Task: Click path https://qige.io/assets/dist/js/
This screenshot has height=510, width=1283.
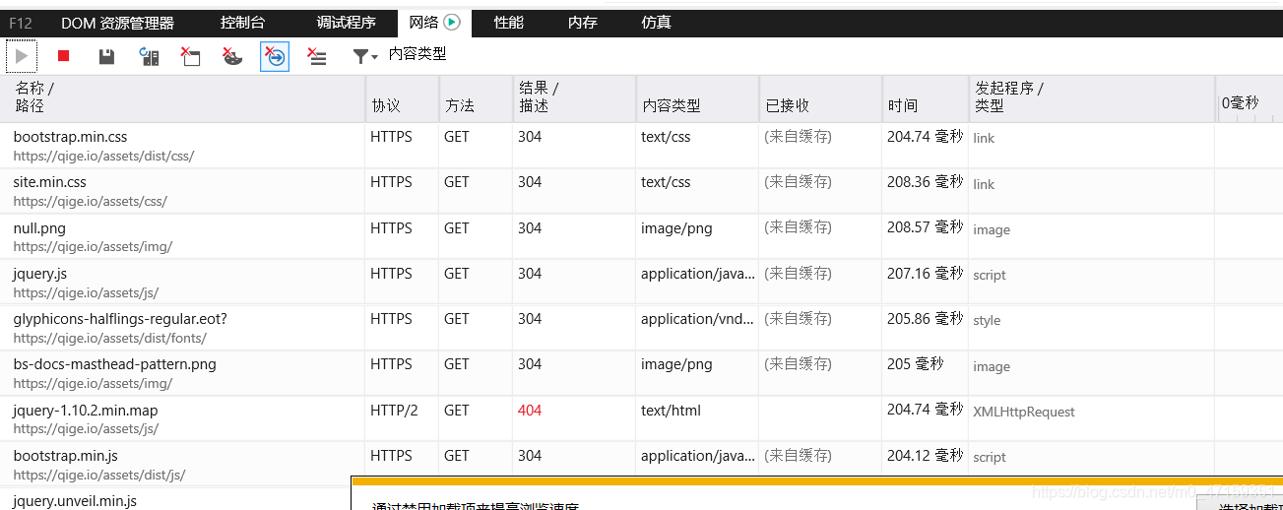Action: click(x=99, y=475)
